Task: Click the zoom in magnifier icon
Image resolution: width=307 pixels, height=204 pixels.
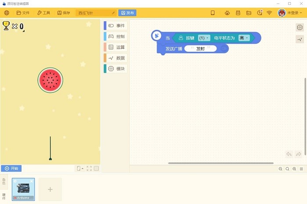Action: (x=294, y=169)
